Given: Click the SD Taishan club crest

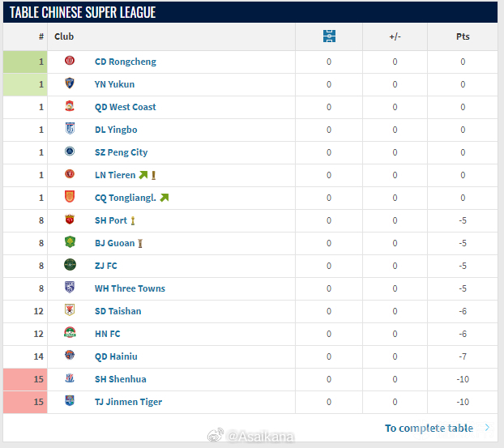Looking at the screenshot, I should [x=70, y=311].
